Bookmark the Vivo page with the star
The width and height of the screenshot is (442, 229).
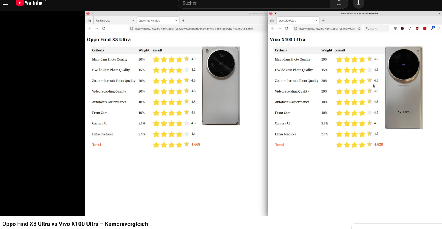tap(359, 28)
